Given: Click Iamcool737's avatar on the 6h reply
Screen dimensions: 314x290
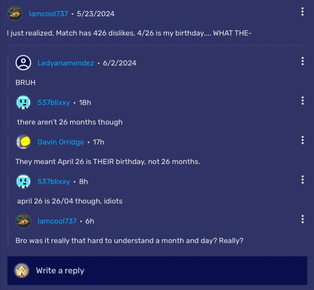Looking at the screenshot, I should 23,221.
